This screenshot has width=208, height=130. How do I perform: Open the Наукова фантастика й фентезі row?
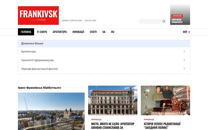[x=104, y=69]
